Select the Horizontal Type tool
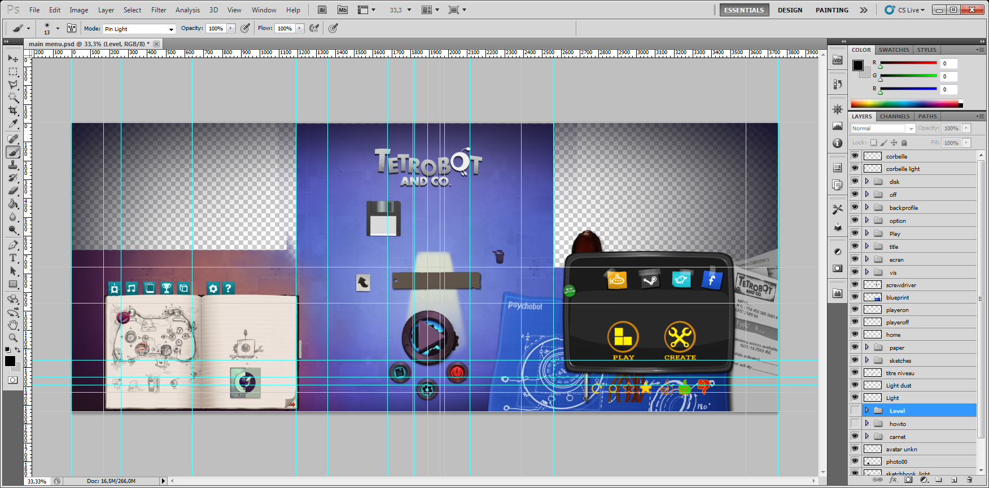Viewport: 989px width, 488px height. click(13, 258)
